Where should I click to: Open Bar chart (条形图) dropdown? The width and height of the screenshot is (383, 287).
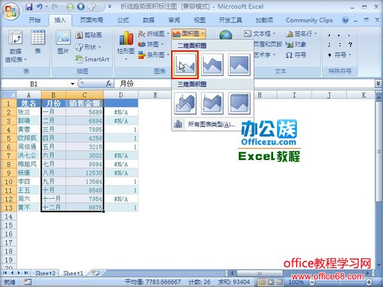point(153,55)
